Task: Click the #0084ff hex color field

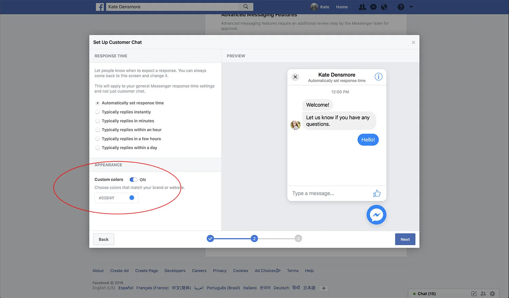Action: point(116,198)
